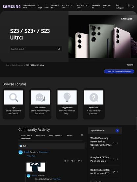Click the Community Activity filter options icon

tap(82, 135)
